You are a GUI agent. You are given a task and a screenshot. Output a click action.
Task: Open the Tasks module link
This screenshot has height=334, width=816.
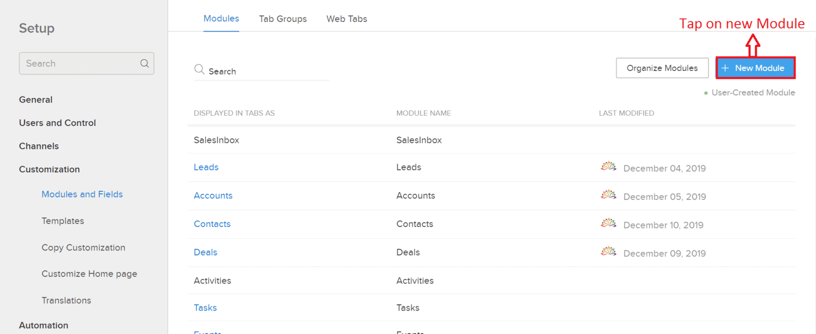point(205,307)
